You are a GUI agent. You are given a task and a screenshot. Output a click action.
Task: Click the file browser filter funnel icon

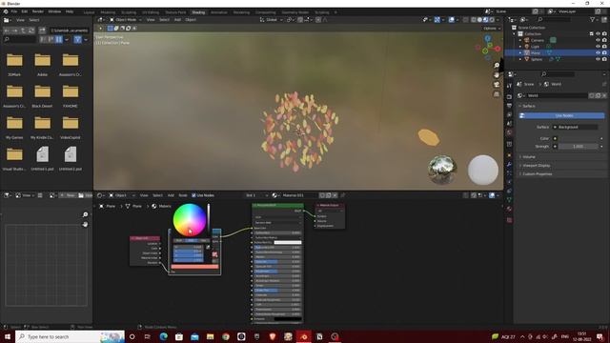pos(78,39)
